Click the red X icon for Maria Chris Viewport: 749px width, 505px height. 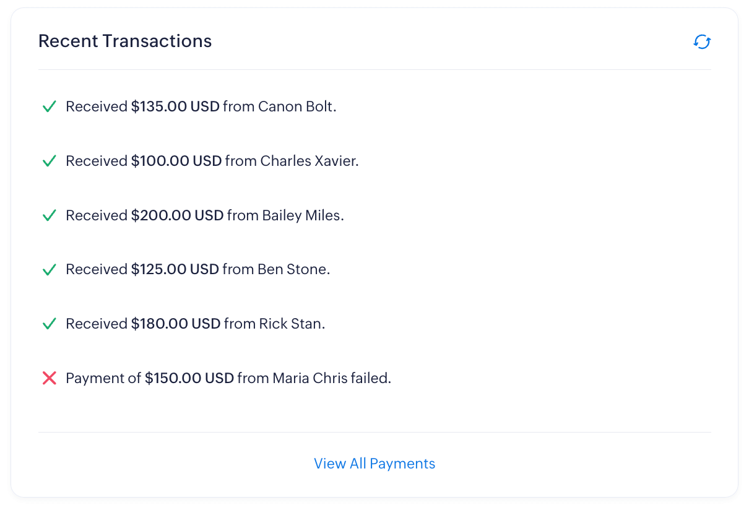click(50, 378)
